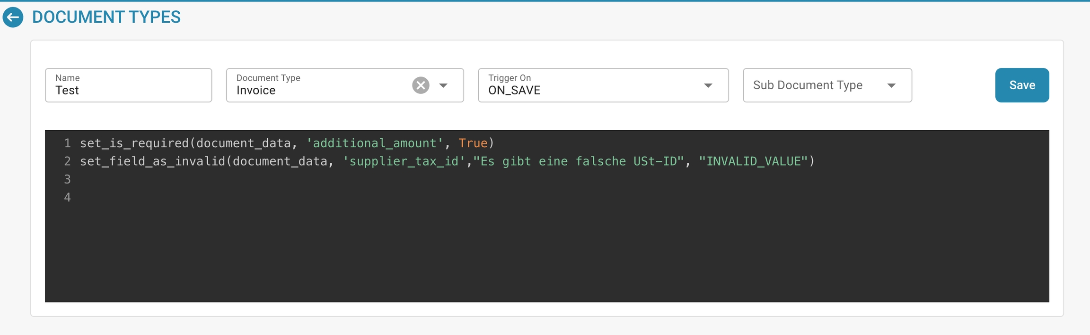Click line number 1 in the editor gutter
Viewport: 1090px width, 335px height.
[67, 143]
